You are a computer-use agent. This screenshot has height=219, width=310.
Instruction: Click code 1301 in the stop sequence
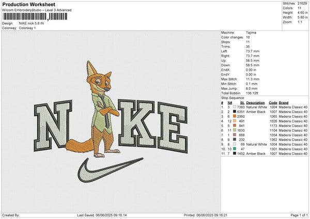point(273,149)
